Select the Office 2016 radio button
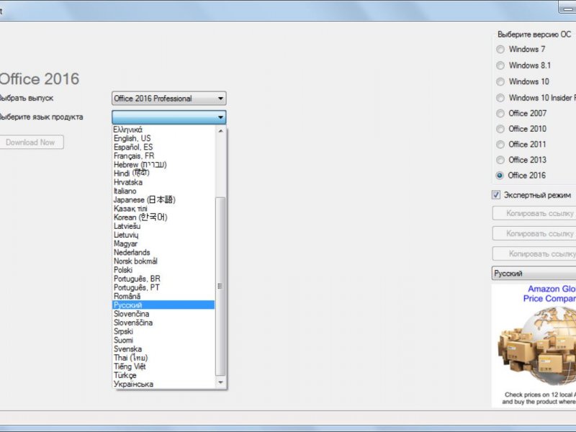The image size is (576, 432). tap(500, 176)
